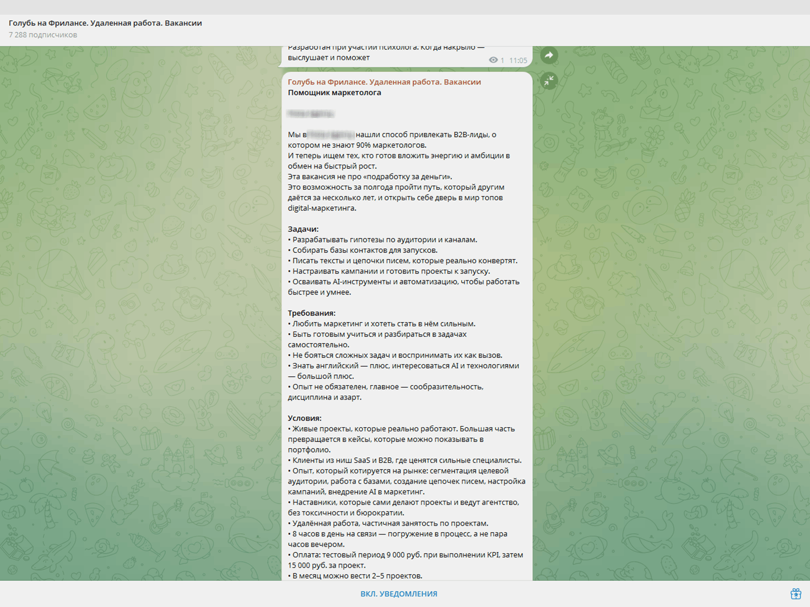This screenshot has height=607, width=810.
Task: Click the Оплата payment terms line
Action: (405, 555)
